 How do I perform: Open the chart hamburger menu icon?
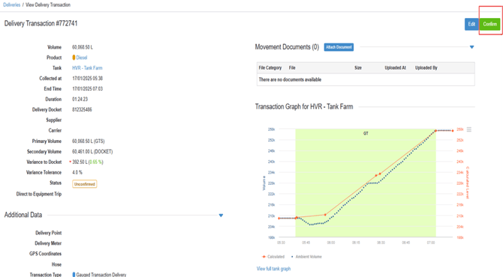click(x=469, y=130)
